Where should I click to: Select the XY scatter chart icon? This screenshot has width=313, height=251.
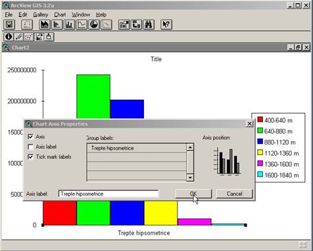coord(107,24)
